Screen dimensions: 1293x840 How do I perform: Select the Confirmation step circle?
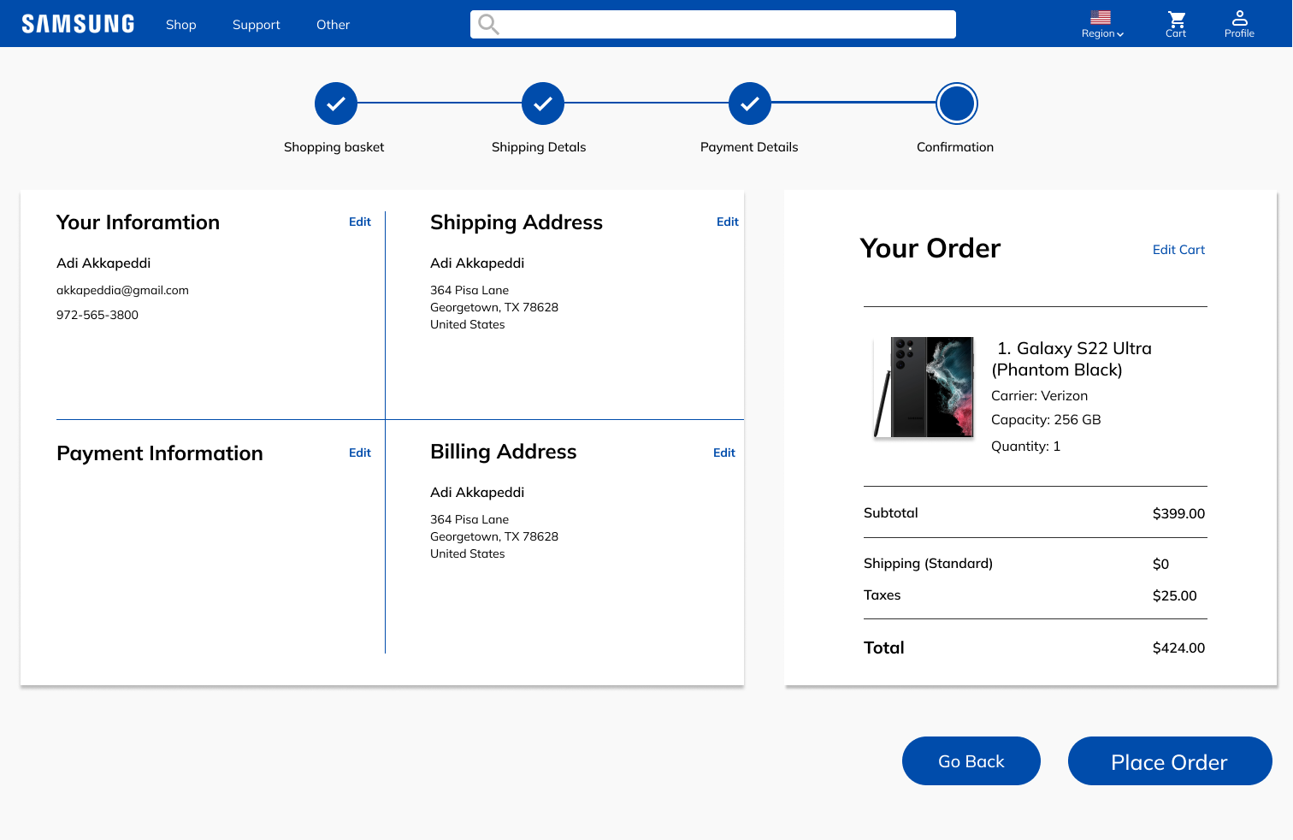[x=957, y=104]
